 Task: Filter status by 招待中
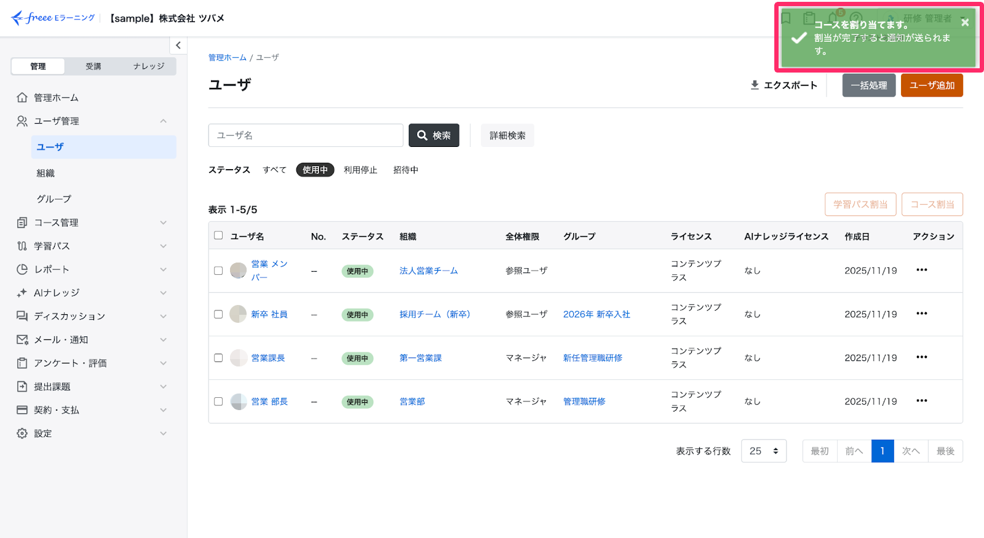point(406,170)
